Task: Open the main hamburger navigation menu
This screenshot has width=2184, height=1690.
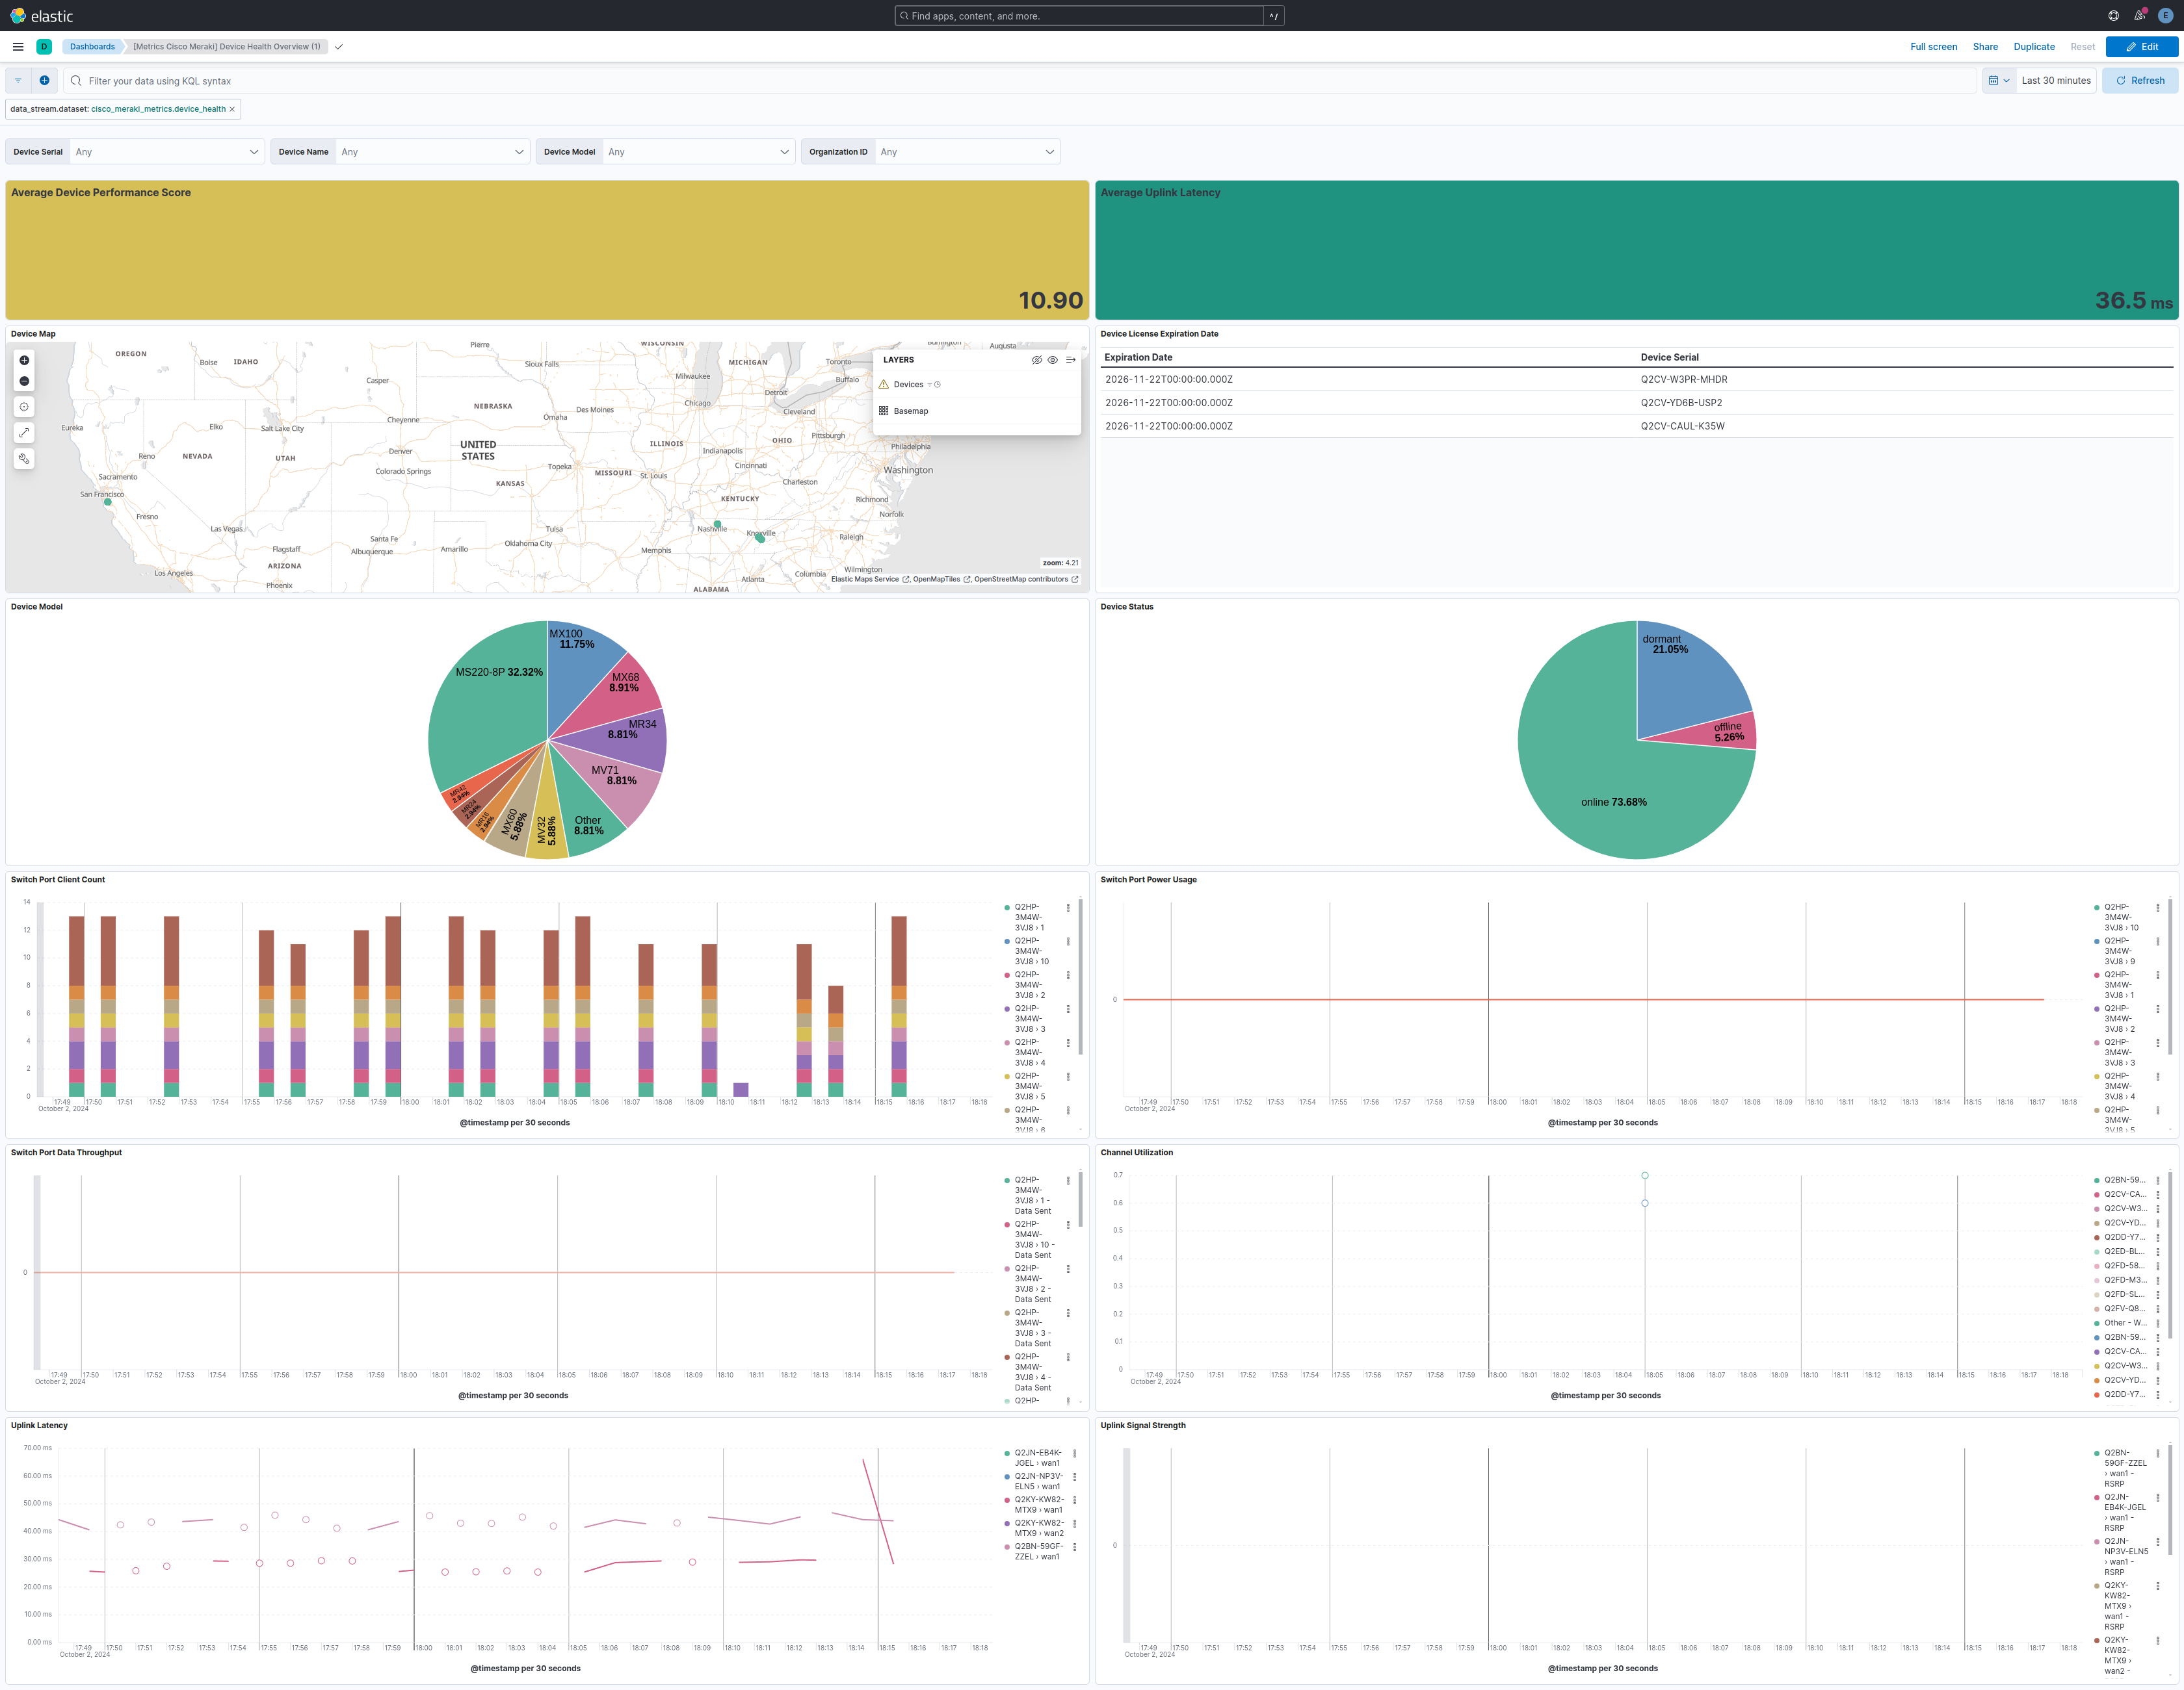Action: [18, 47]
